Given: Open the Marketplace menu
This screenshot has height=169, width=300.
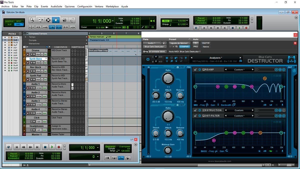Looking at the screenshot, I should pyautogui.click(x=112, y=6).
